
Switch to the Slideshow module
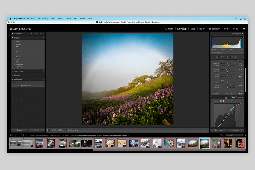coord(215,29)
